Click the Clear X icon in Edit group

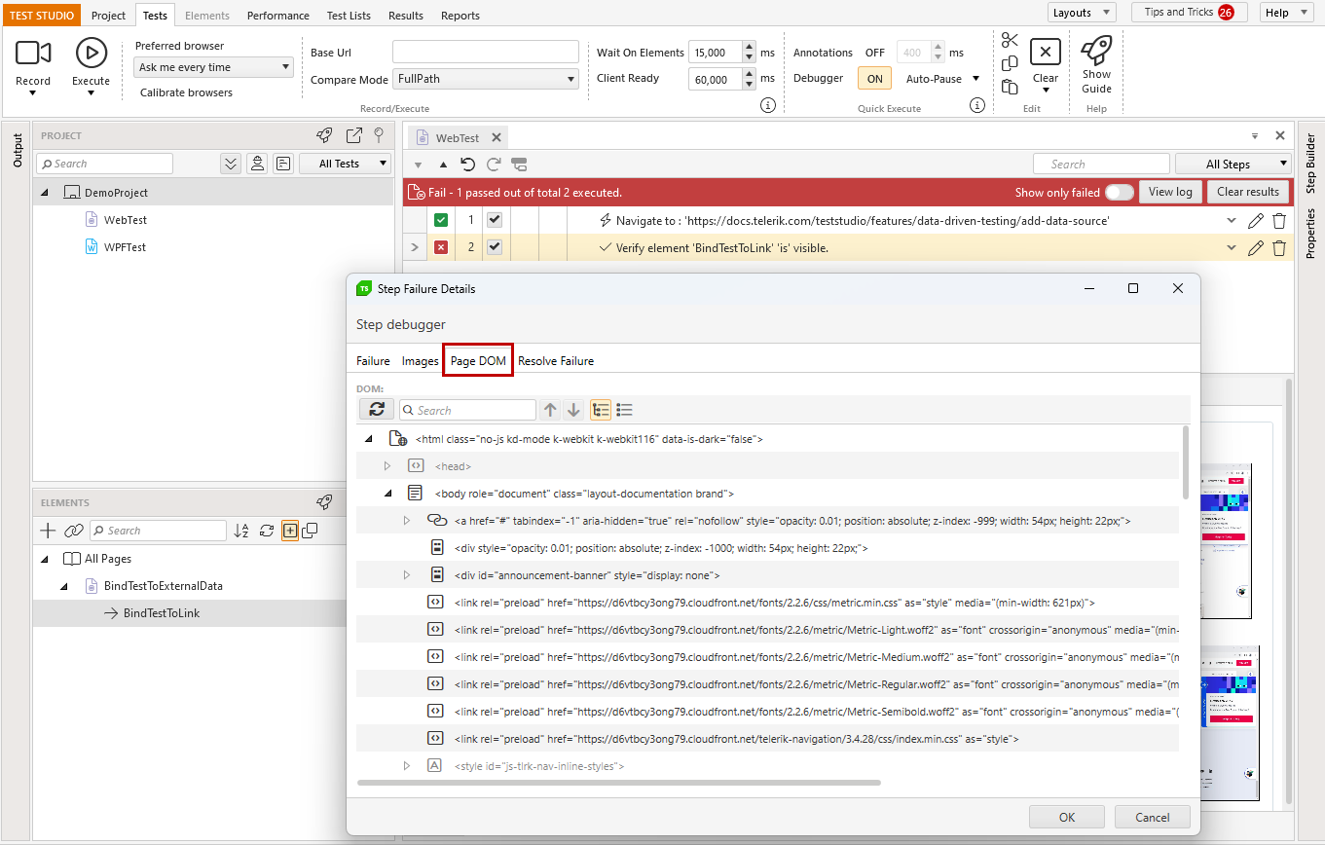(x=1046, y=53)
